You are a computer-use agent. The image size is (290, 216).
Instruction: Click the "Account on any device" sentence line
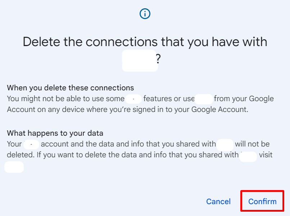pos(127,109)
